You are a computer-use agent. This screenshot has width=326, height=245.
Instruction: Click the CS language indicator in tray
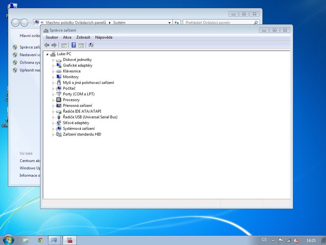tap(264, 240)
